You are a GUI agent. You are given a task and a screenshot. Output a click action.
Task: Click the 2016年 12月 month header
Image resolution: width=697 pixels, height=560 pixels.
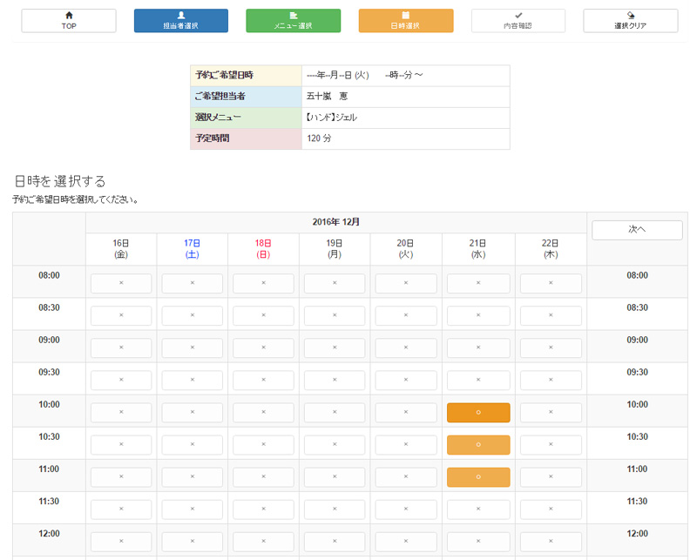[335, 222]
